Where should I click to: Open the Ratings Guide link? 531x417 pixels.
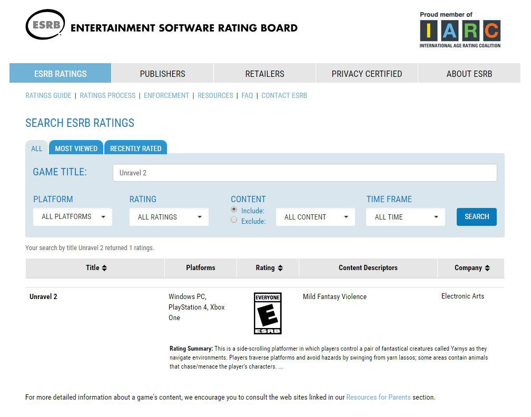click(x=48, y=95)
